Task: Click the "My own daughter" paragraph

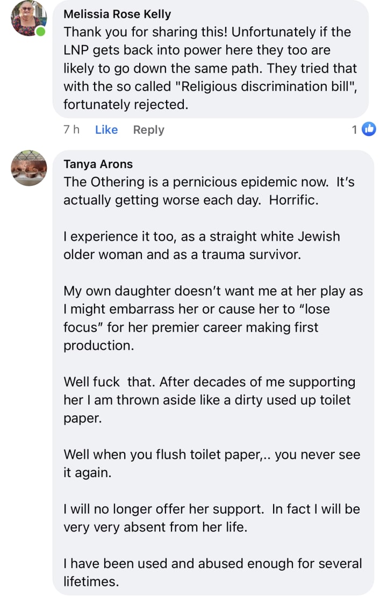Action: point(213,318)
